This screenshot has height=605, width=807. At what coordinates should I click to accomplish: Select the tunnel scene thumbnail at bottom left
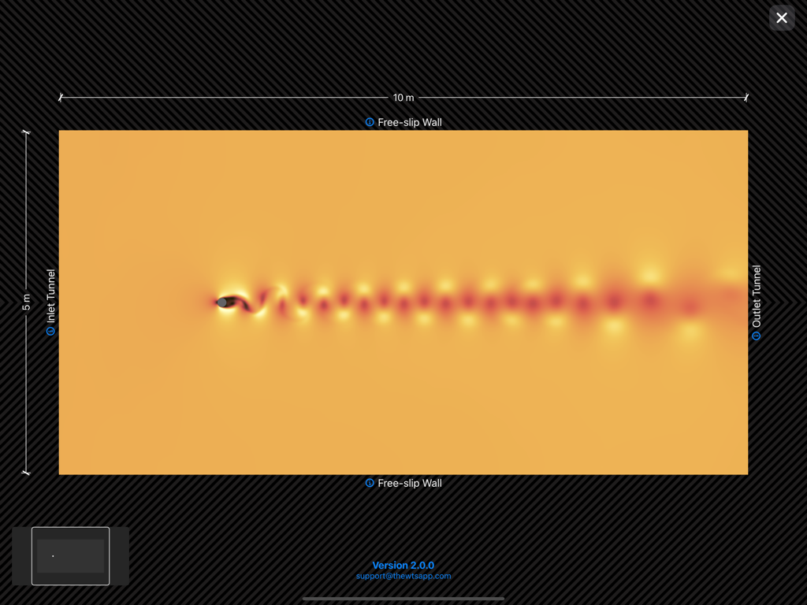[69, 556]
